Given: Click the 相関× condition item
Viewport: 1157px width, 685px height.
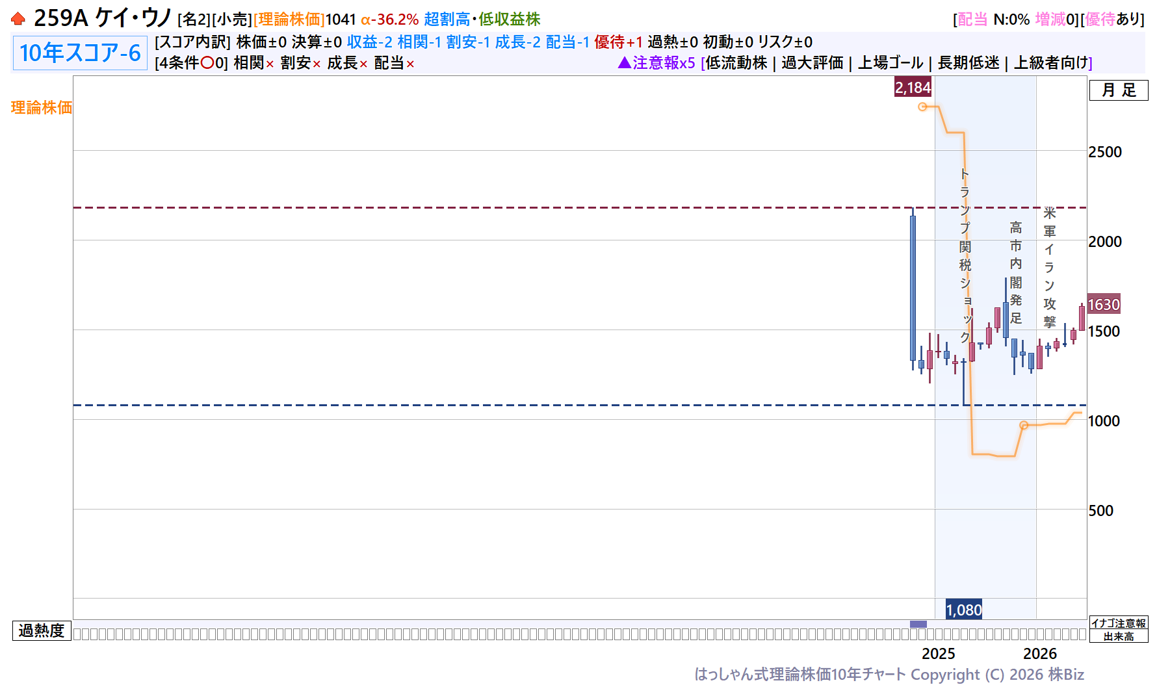Looking at the screenshot, I should [x=254, y=63].
